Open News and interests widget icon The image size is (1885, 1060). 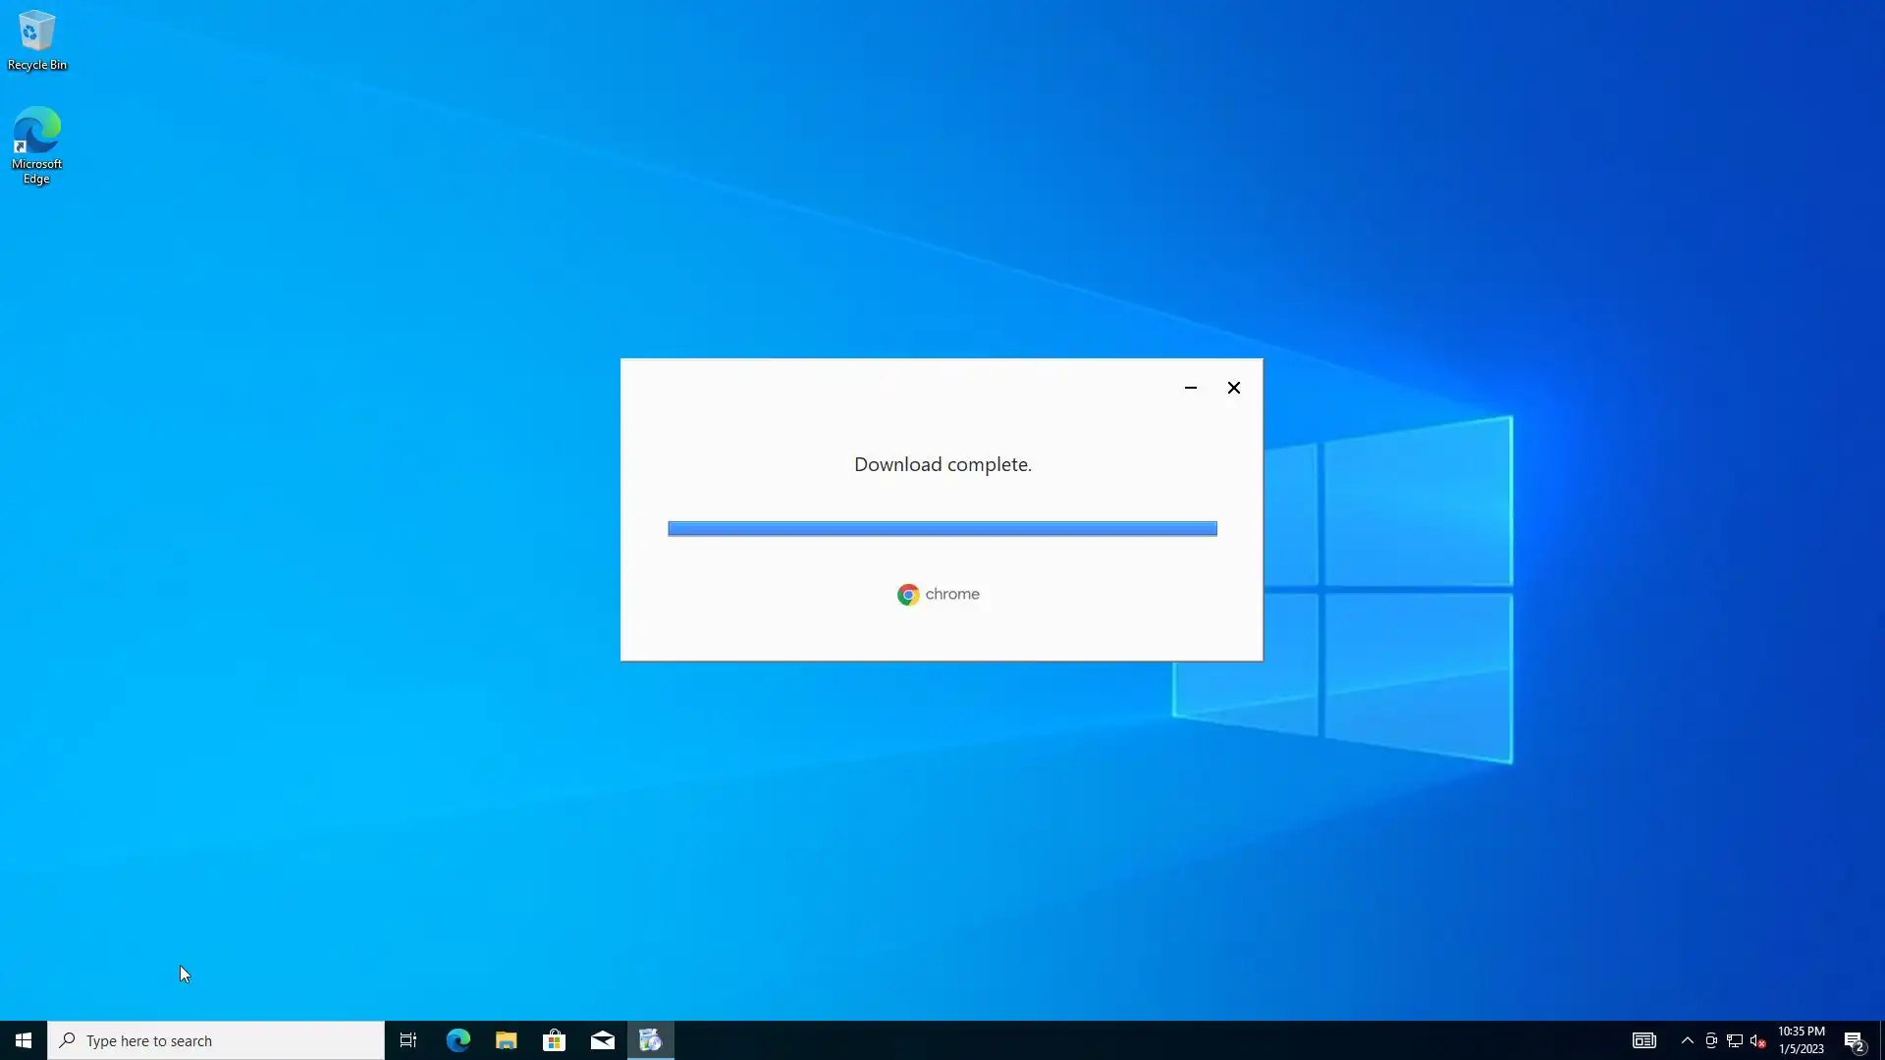(x=1644, y=1040)
